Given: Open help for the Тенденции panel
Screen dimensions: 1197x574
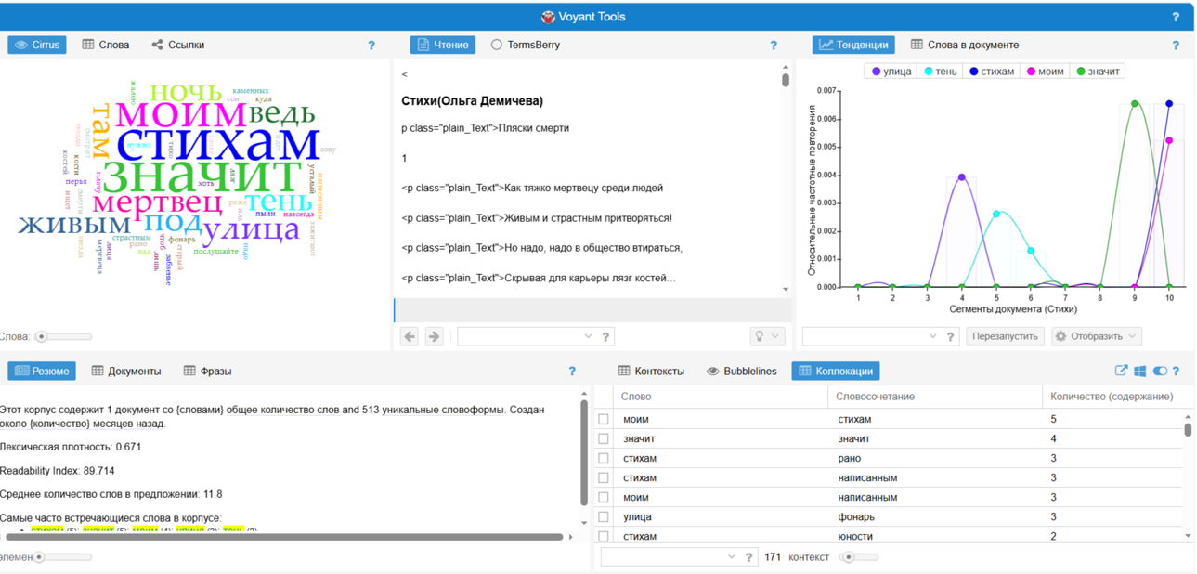Looking at the screenshot, I should tap(1176, 45).
